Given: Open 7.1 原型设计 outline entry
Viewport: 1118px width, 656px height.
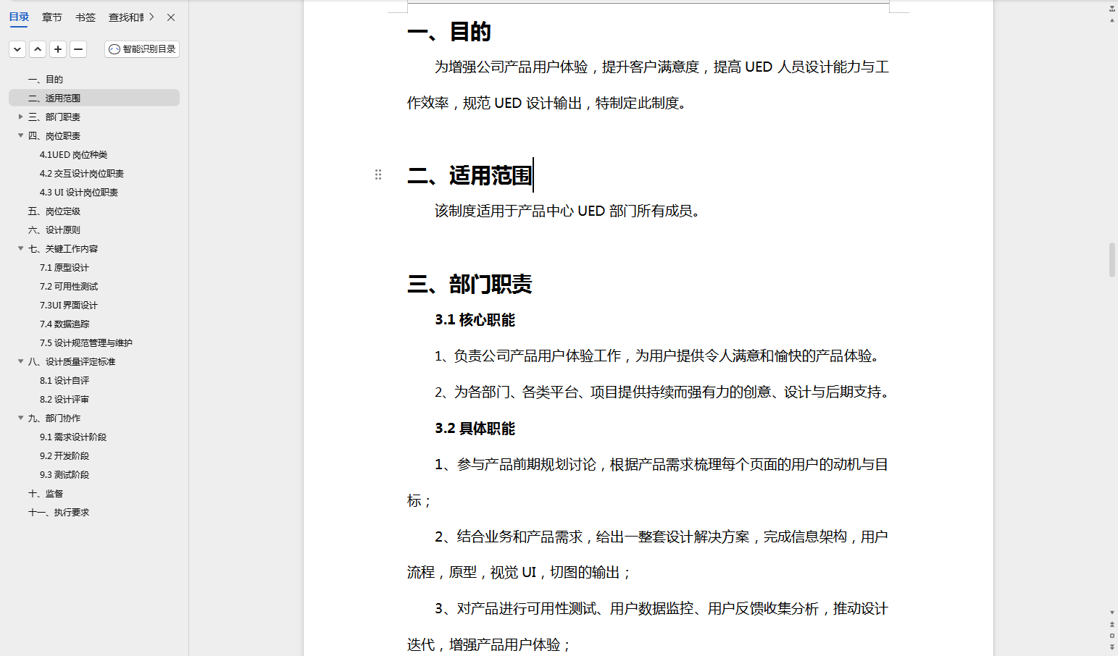Looking at the screenshot, I should (x=64, y=268).
